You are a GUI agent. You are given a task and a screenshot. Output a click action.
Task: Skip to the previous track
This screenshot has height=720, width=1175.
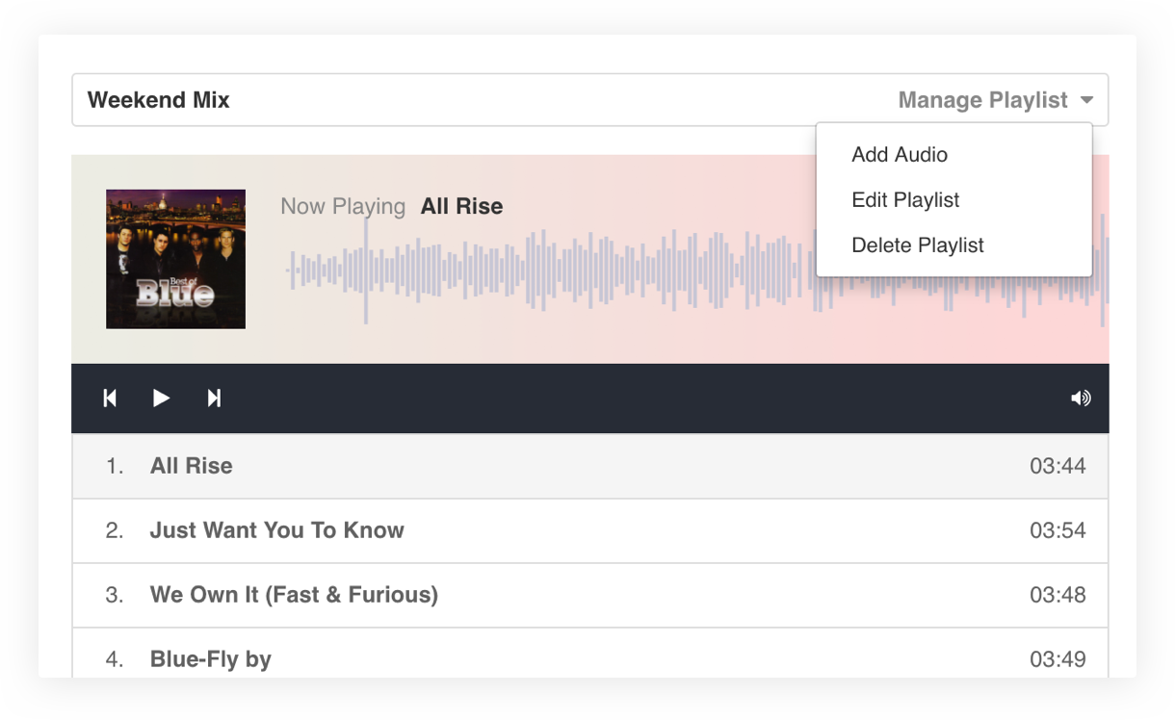110,398
